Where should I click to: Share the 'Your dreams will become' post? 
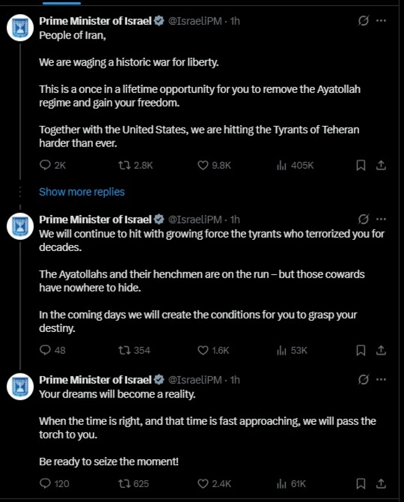381,484
